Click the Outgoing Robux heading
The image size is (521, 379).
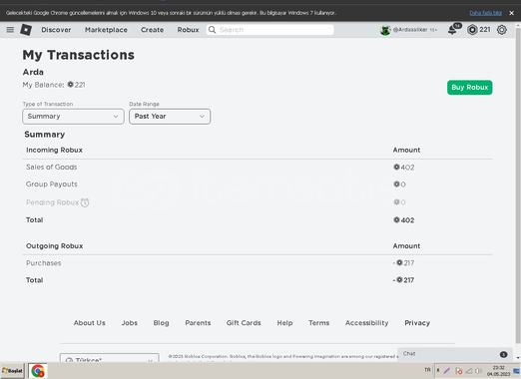55,246
